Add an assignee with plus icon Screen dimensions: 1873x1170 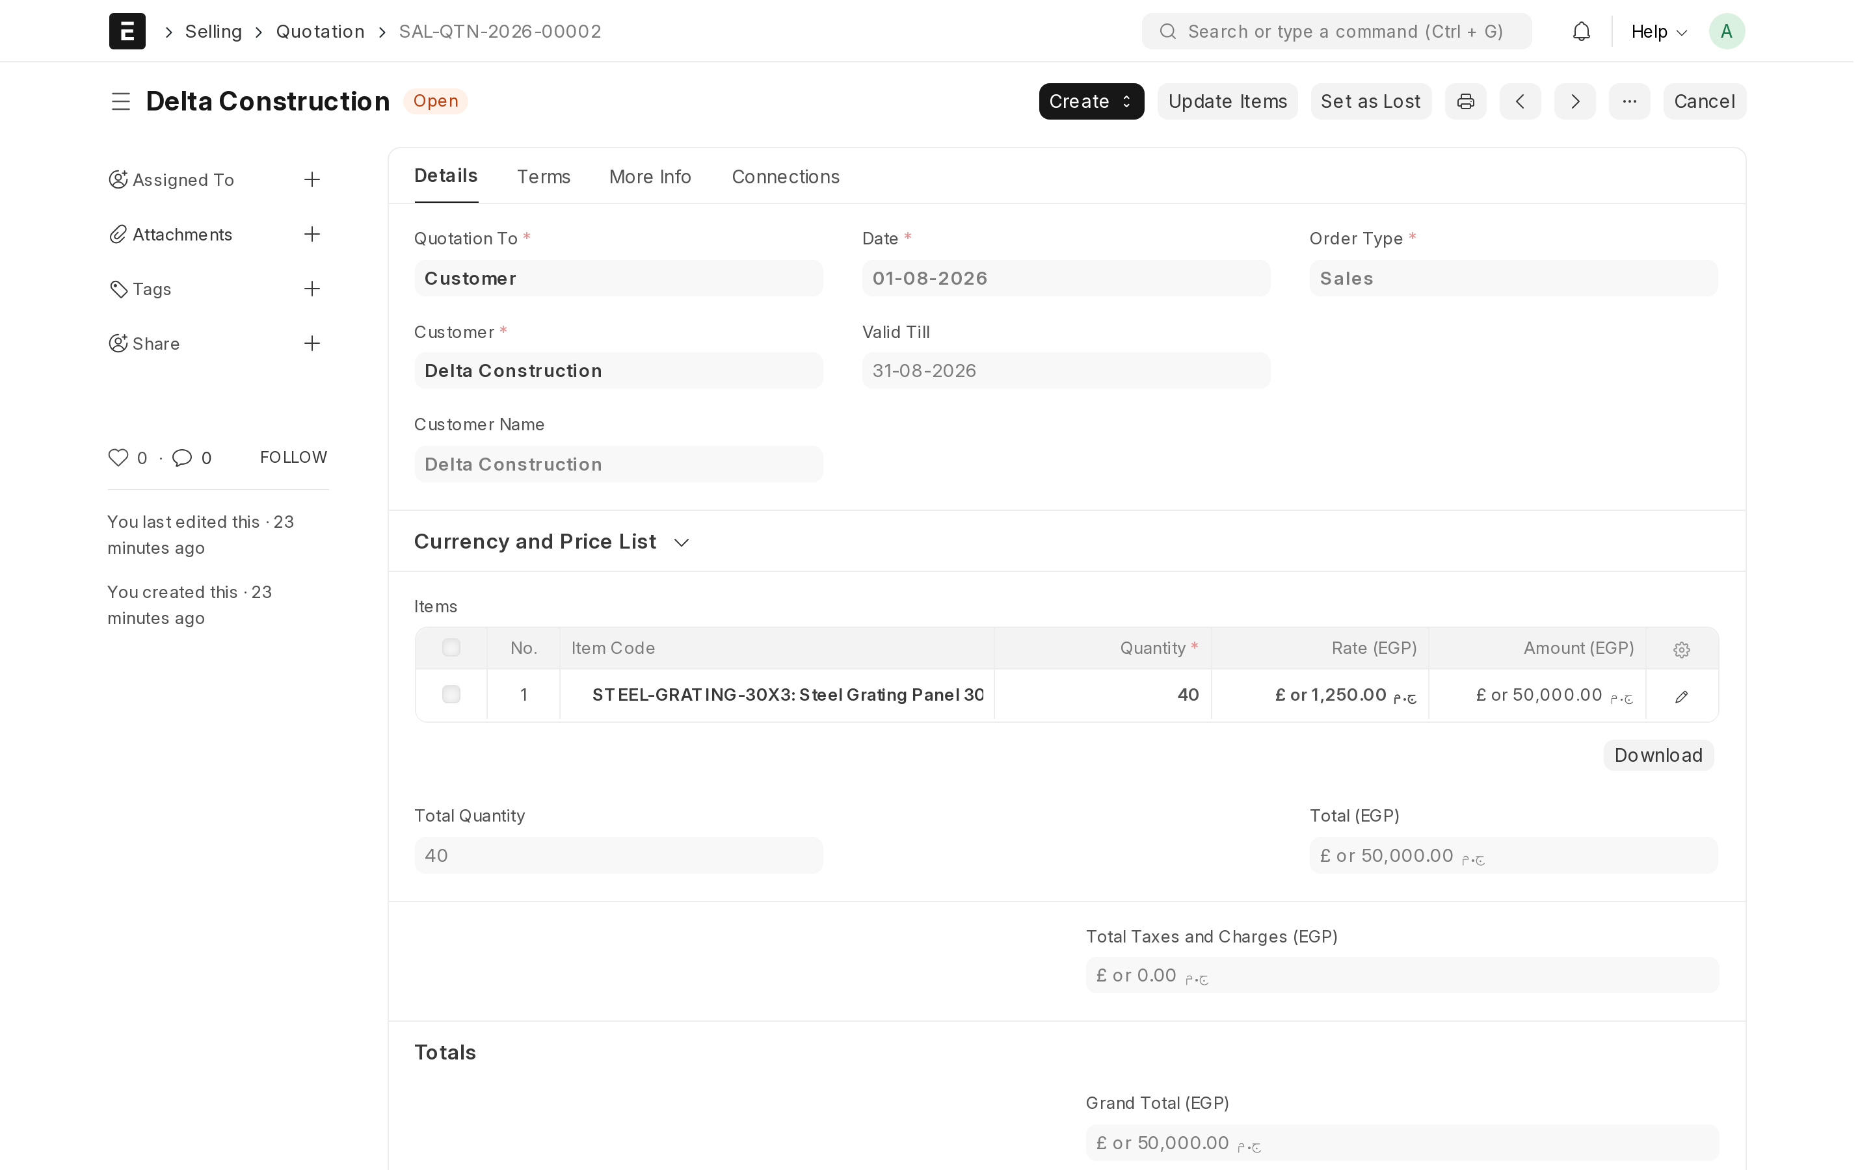[x=312, y=179]
